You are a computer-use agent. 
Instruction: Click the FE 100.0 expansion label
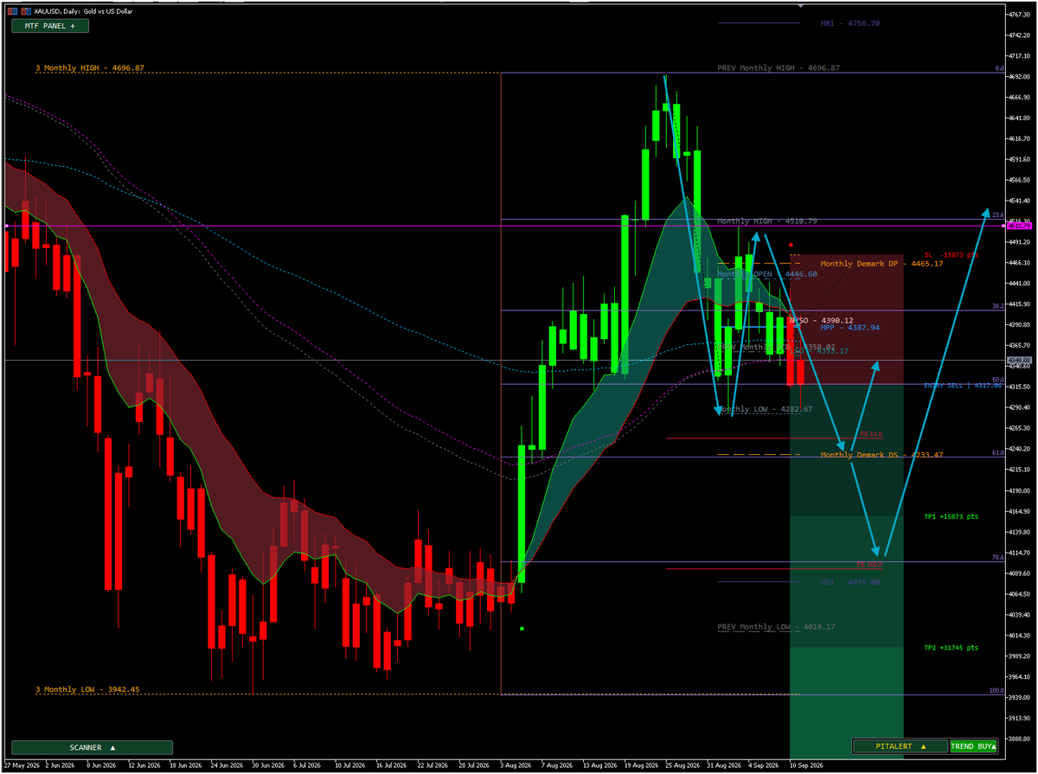[868, 564]
